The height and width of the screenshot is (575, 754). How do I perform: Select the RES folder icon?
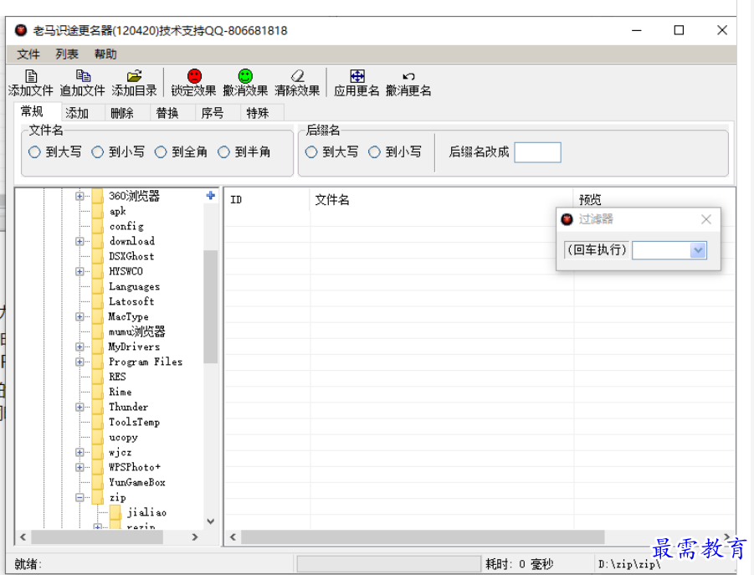98,377
